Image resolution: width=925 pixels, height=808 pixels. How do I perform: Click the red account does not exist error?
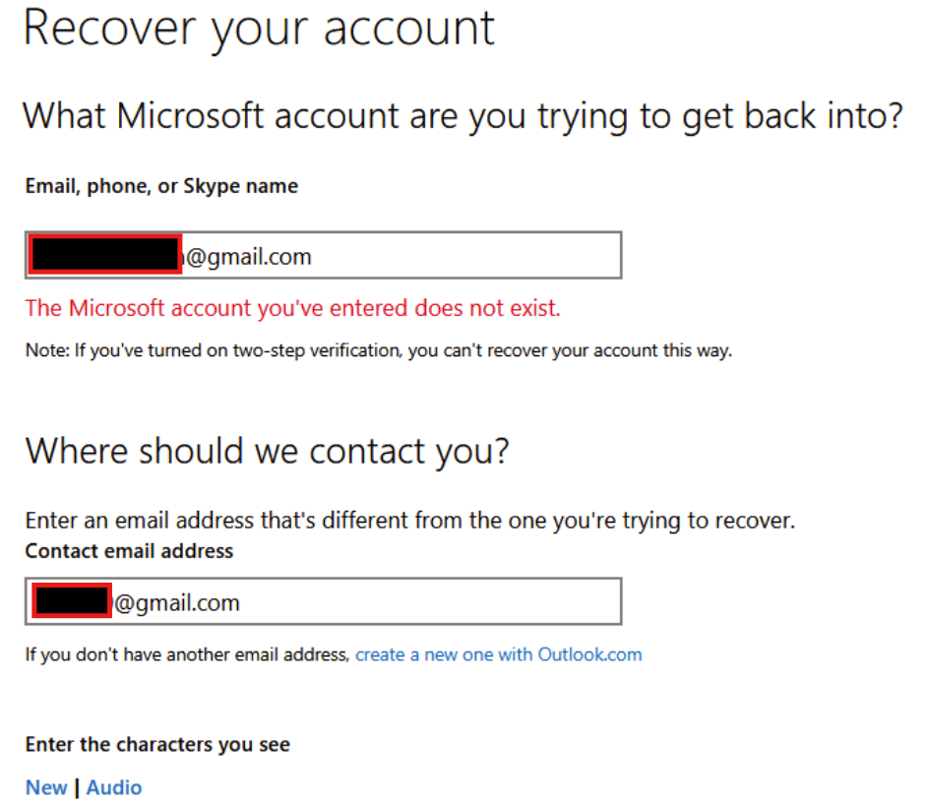pos(292,308)
